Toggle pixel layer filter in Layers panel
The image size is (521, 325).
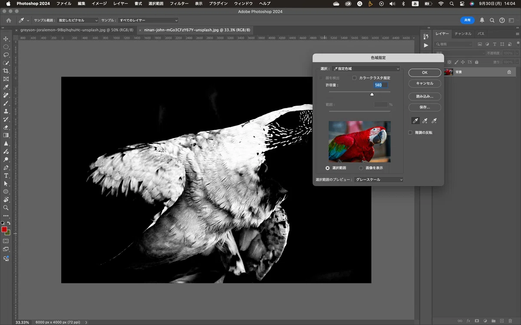pos(480,44)
